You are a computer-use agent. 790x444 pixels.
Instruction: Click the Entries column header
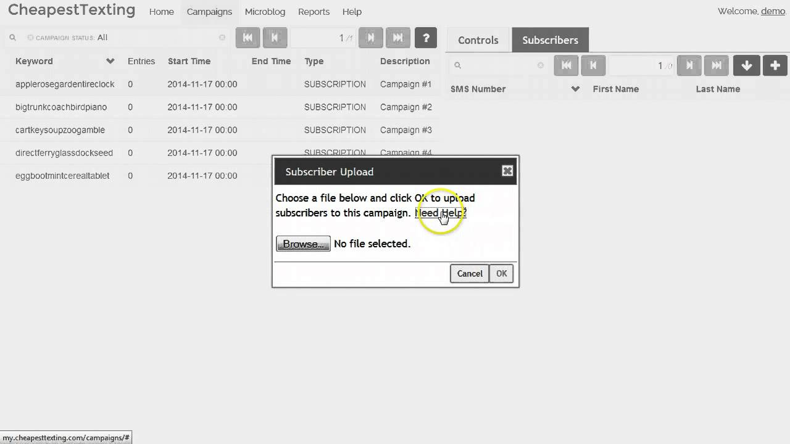141,61
